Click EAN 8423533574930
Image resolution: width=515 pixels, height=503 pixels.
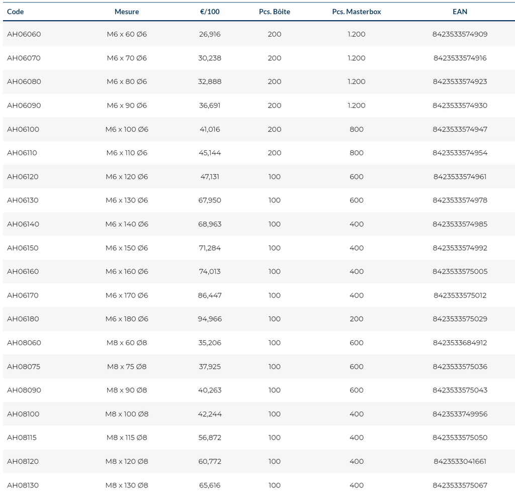coord(460,106)
